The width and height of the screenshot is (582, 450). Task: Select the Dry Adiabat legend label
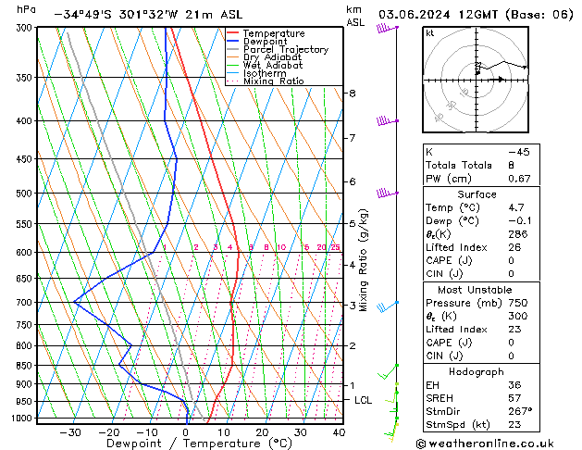pos(272,57)
